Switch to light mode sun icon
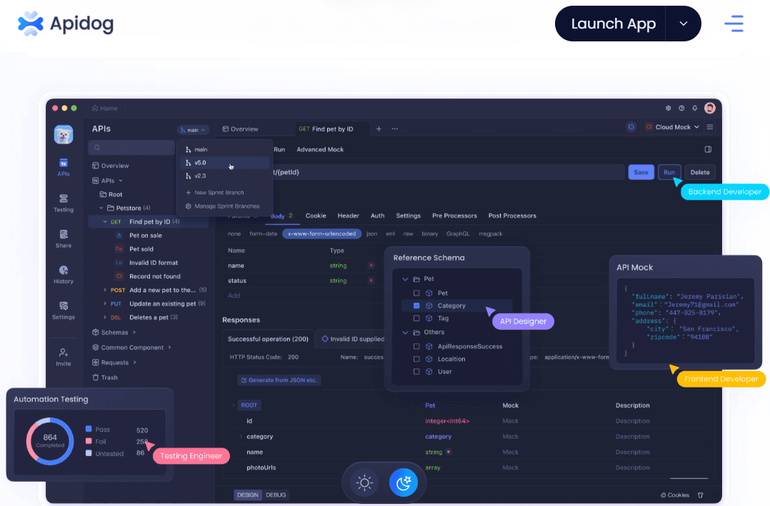Screen dimensions: 770x506 pyautogui.click(x=364, y=483)
